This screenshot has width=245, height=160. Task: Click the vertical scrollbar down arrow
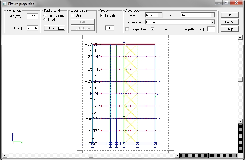[x=240, y=121]
